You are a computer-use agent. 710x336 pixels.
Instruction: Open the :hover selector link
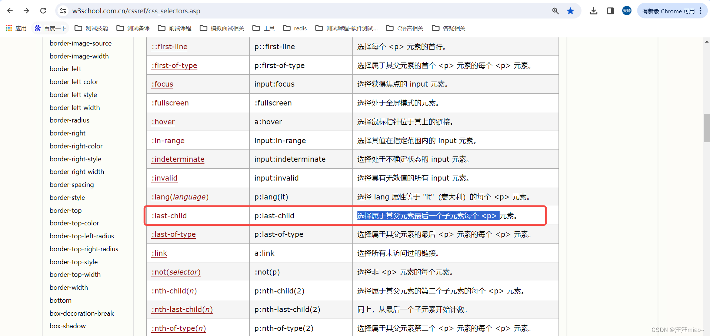coord(163,122)
